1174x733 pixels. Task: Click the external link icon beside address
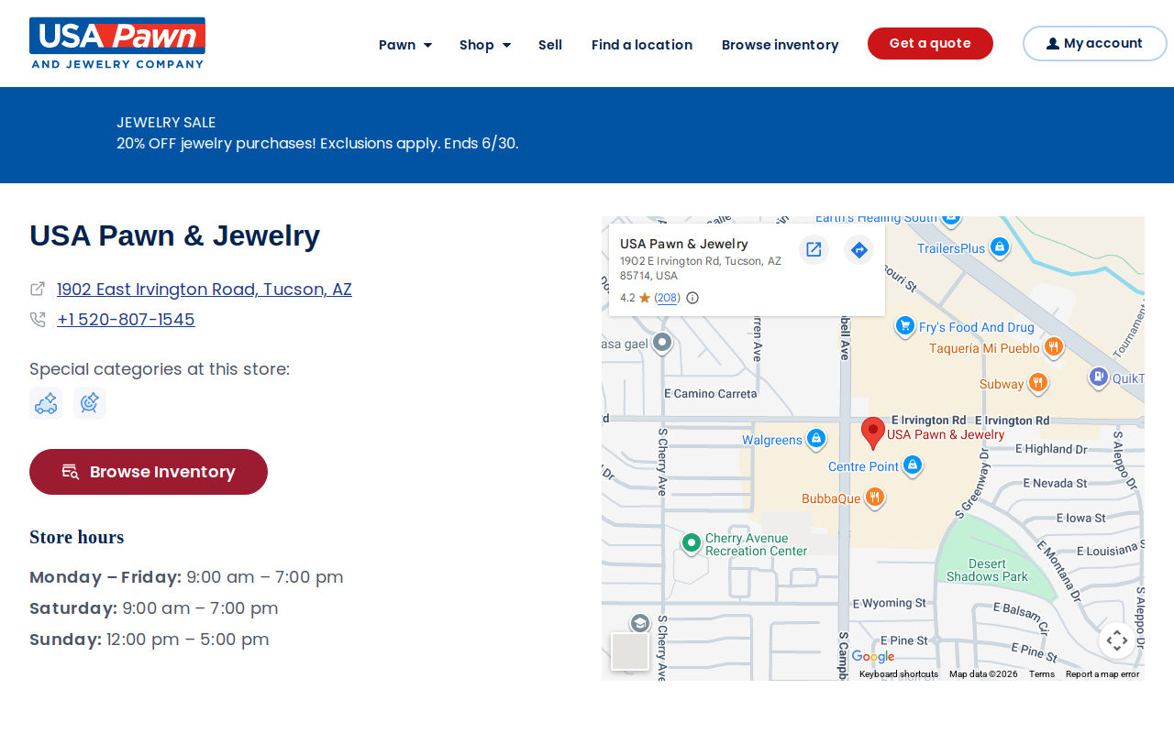(38, 289)
